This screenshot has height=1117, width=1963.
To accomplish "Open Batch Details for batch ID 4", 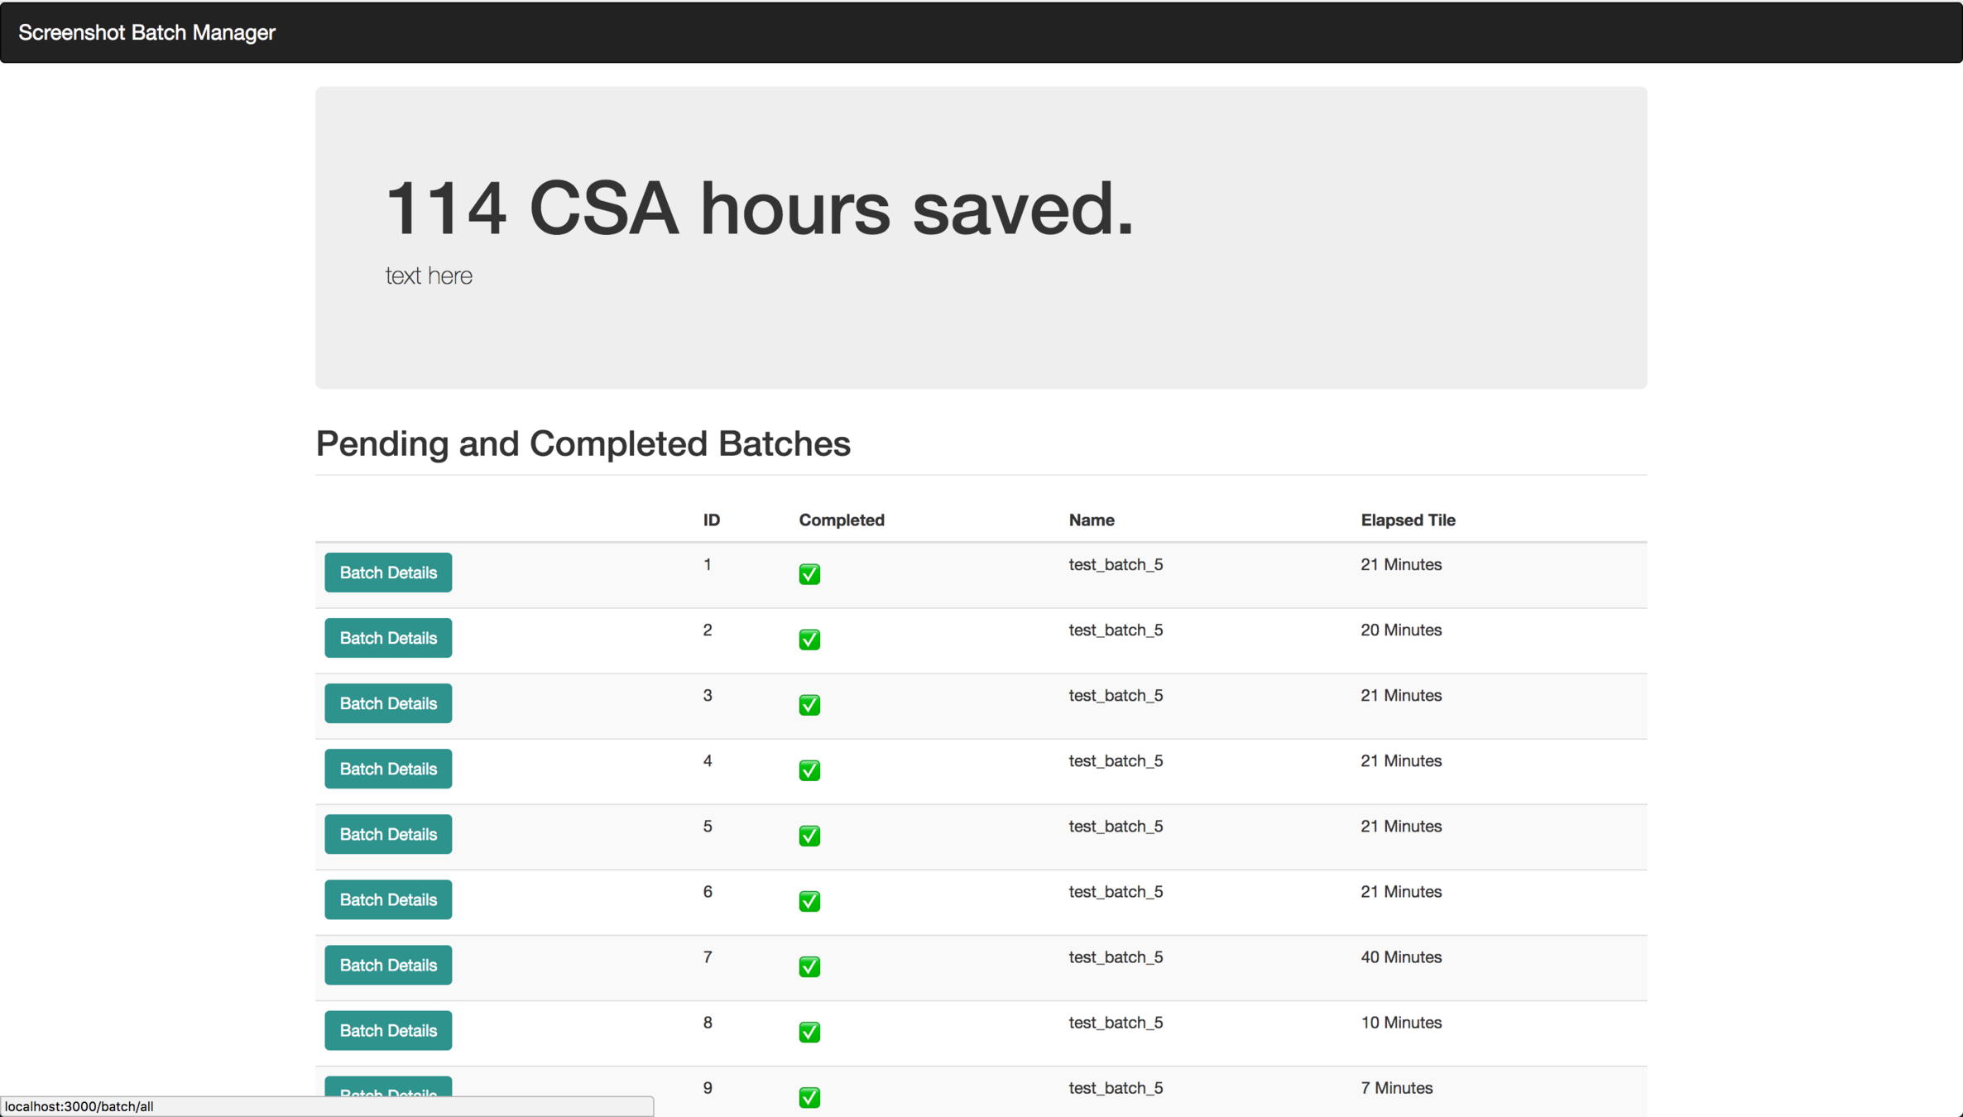I will [388, 769].
